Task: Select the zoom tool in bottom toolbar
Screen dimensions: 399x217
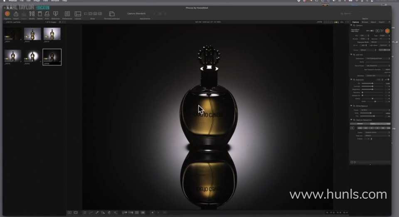Action: (103, 212)
